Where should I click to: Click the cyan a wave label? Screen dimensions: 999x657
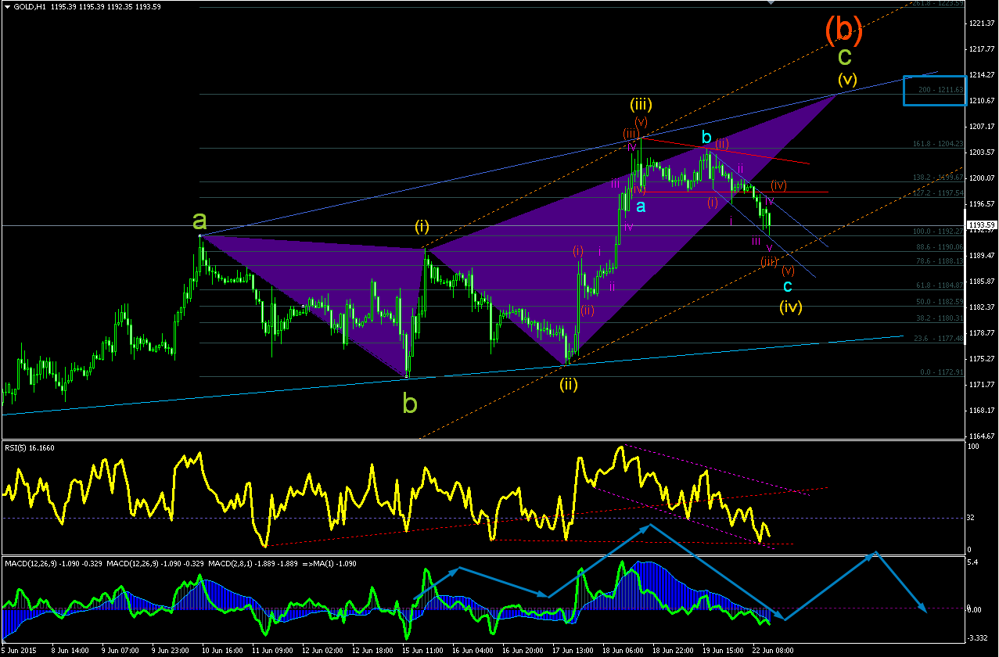[x=640, y=206]
